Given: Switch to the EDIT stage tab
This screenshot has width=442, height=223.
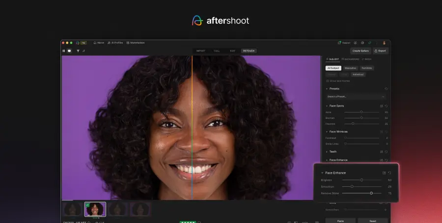Looking at the screenshot, I should (x=233, y=51).
